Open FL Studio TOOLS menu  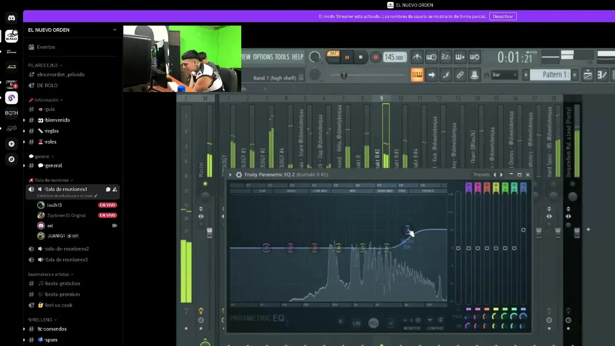coord(282,57)
